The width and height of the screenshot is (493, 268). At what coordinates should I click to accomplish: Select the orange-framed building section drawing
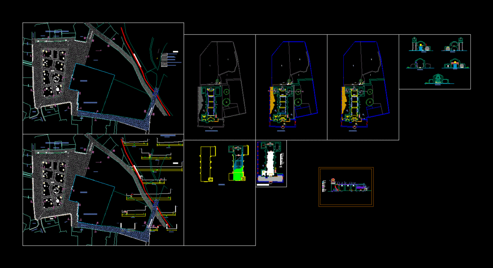(346, 187)
